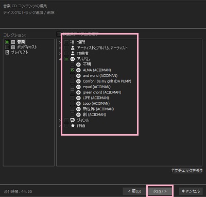Image resolution: width=206 pixels, height=197 pixels.
Task: Click the キャンセル cancel button
Action: (191, 191)
